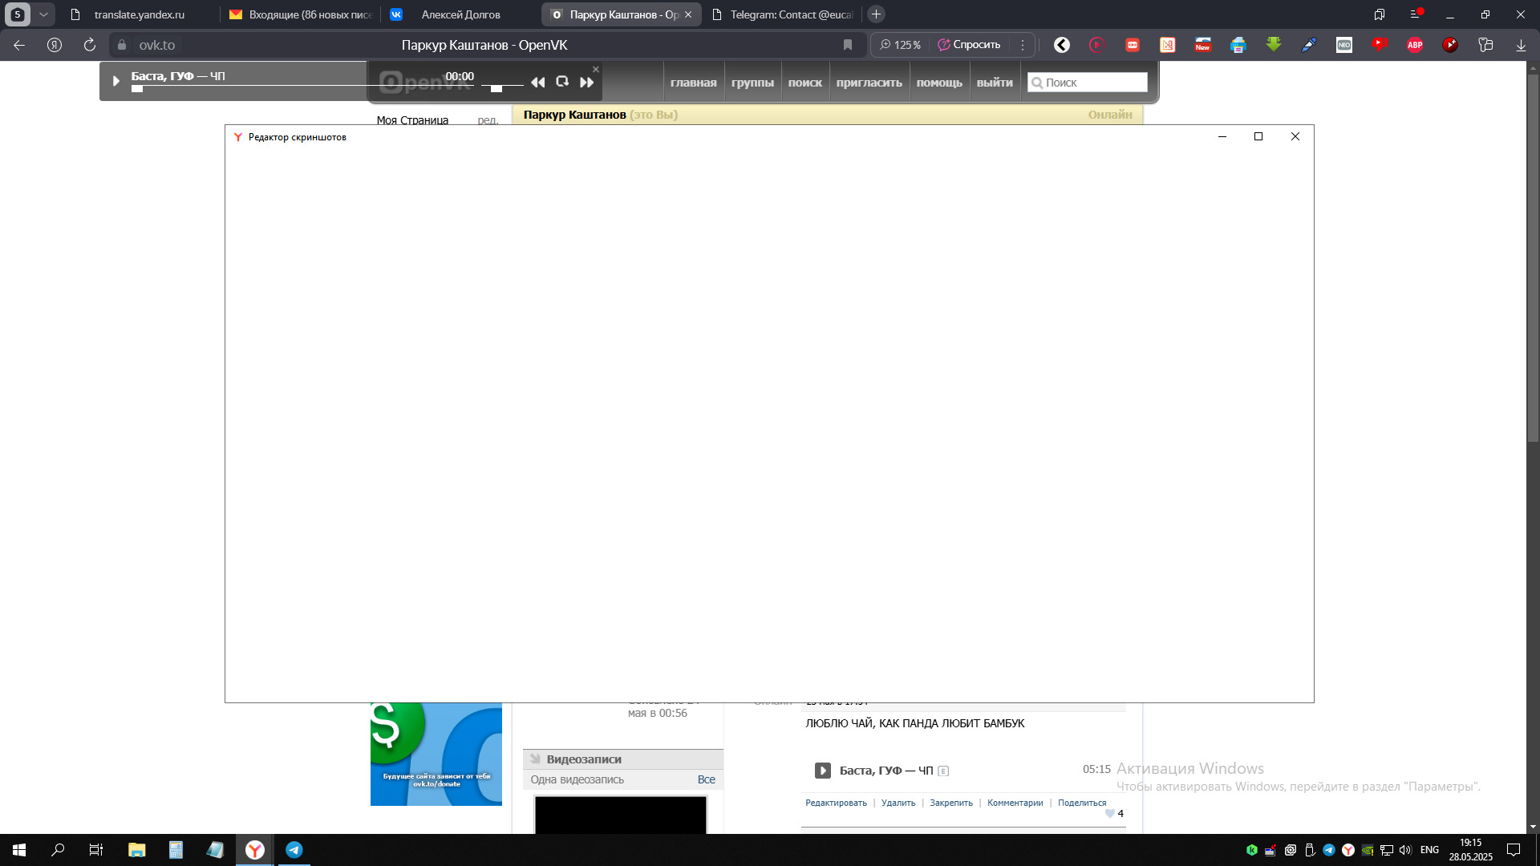Adjust the player volume slider handle
Viewport: 1540px width, 866px height.
[496, 88]
